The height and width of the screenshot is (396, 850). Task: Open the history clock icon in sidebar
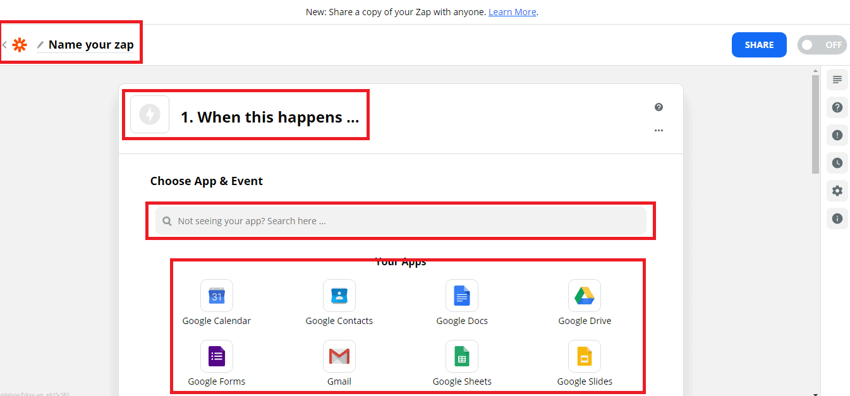click(x=837, y=163)
